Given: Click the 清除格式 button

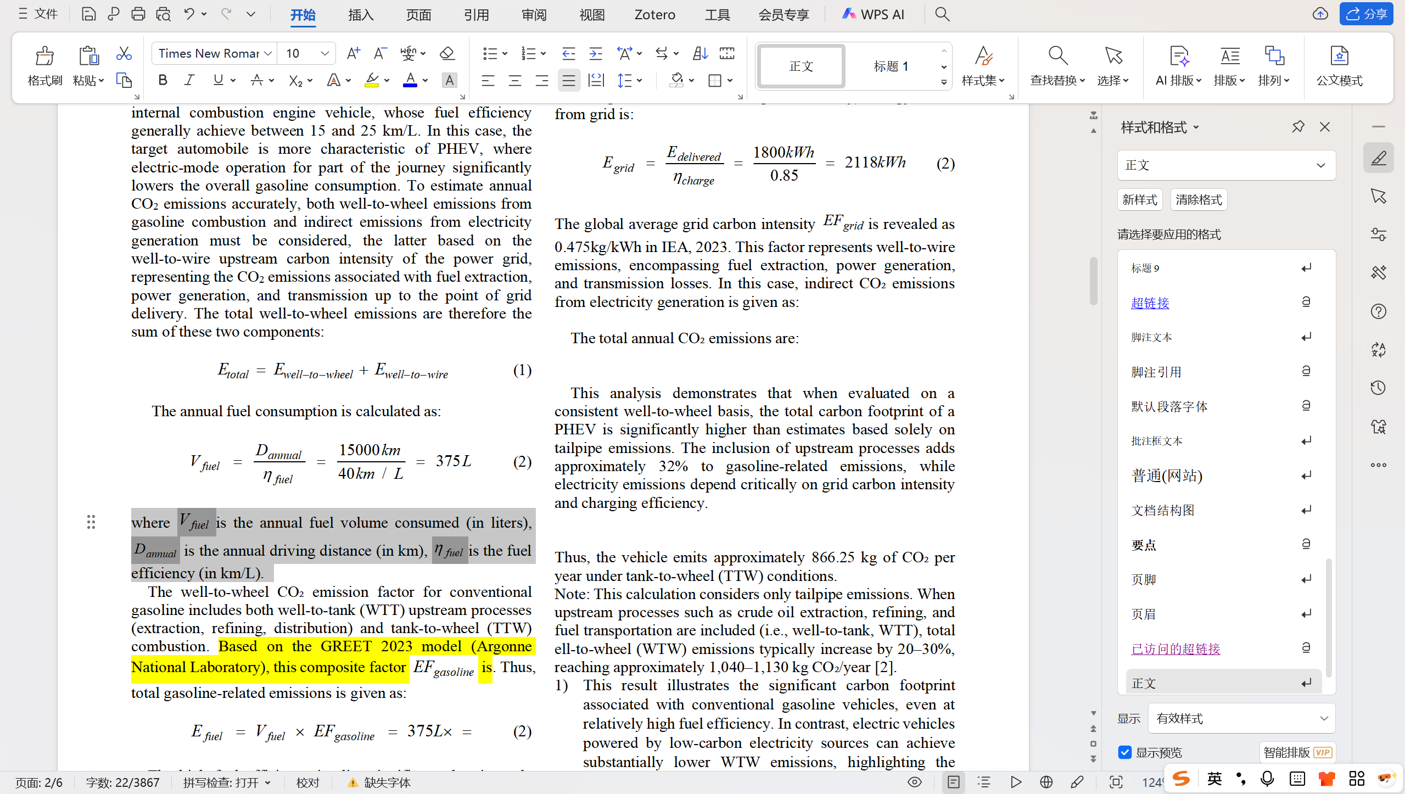Looking at the screenshot, I should click(1199, 199).
